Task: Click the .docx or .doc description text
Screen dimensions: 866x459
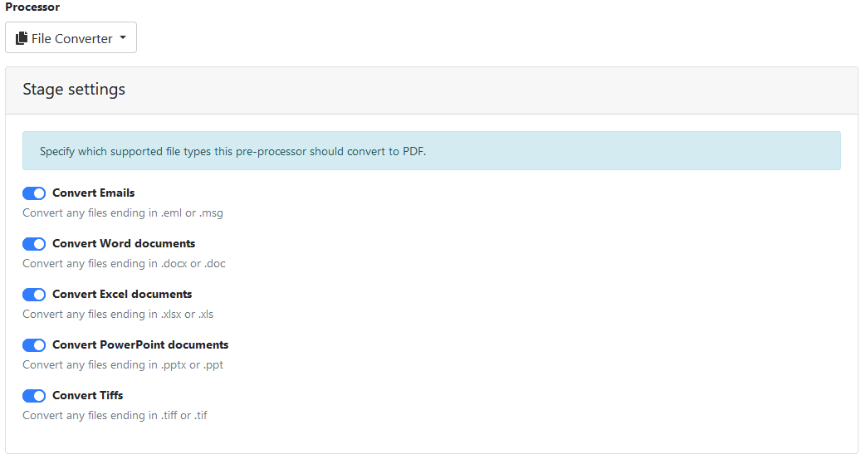Action: tap(124, 264)
